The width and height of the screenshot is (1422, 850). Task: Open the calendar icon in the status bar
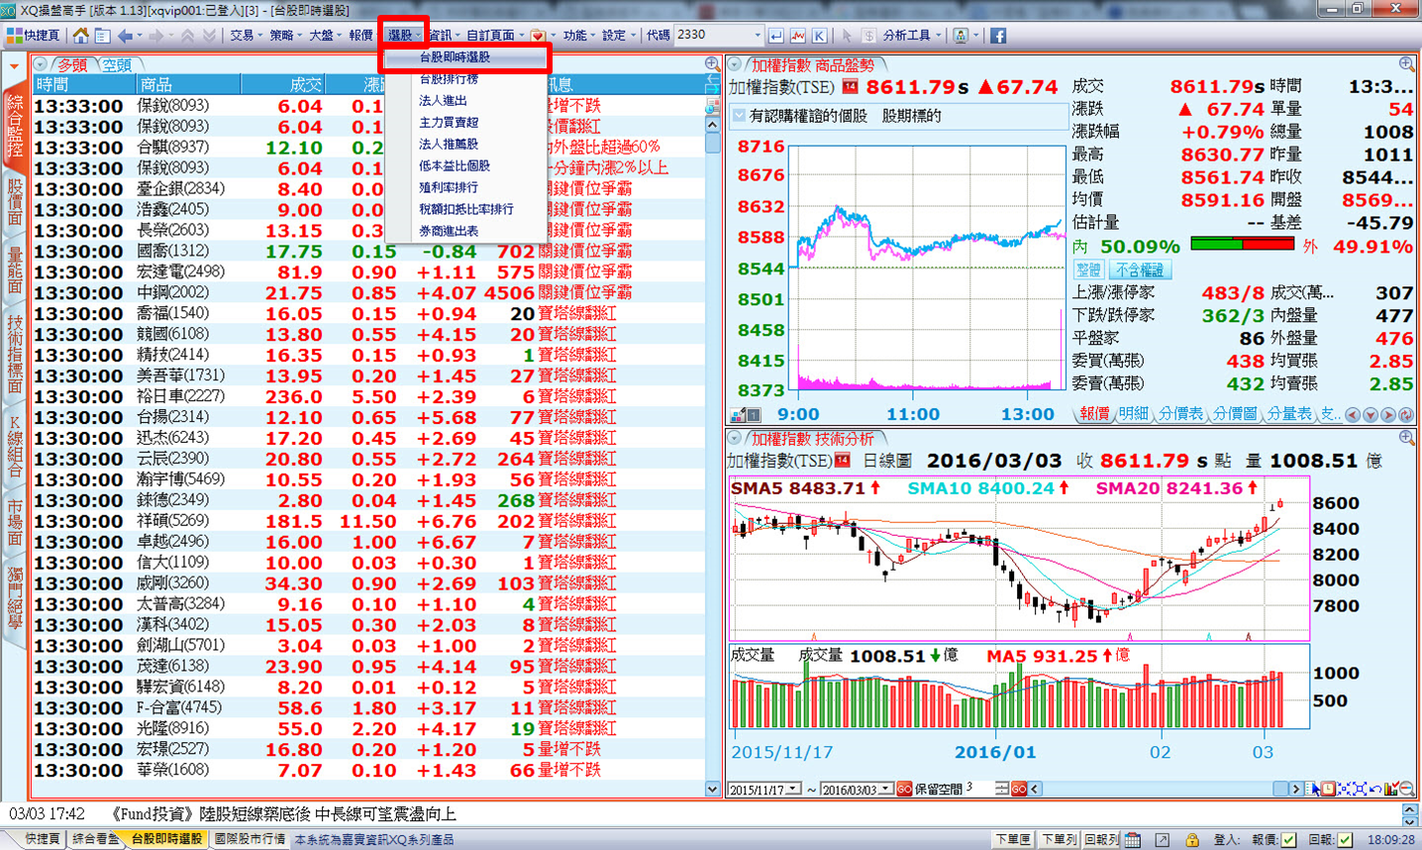click(x=1132, y=839)
